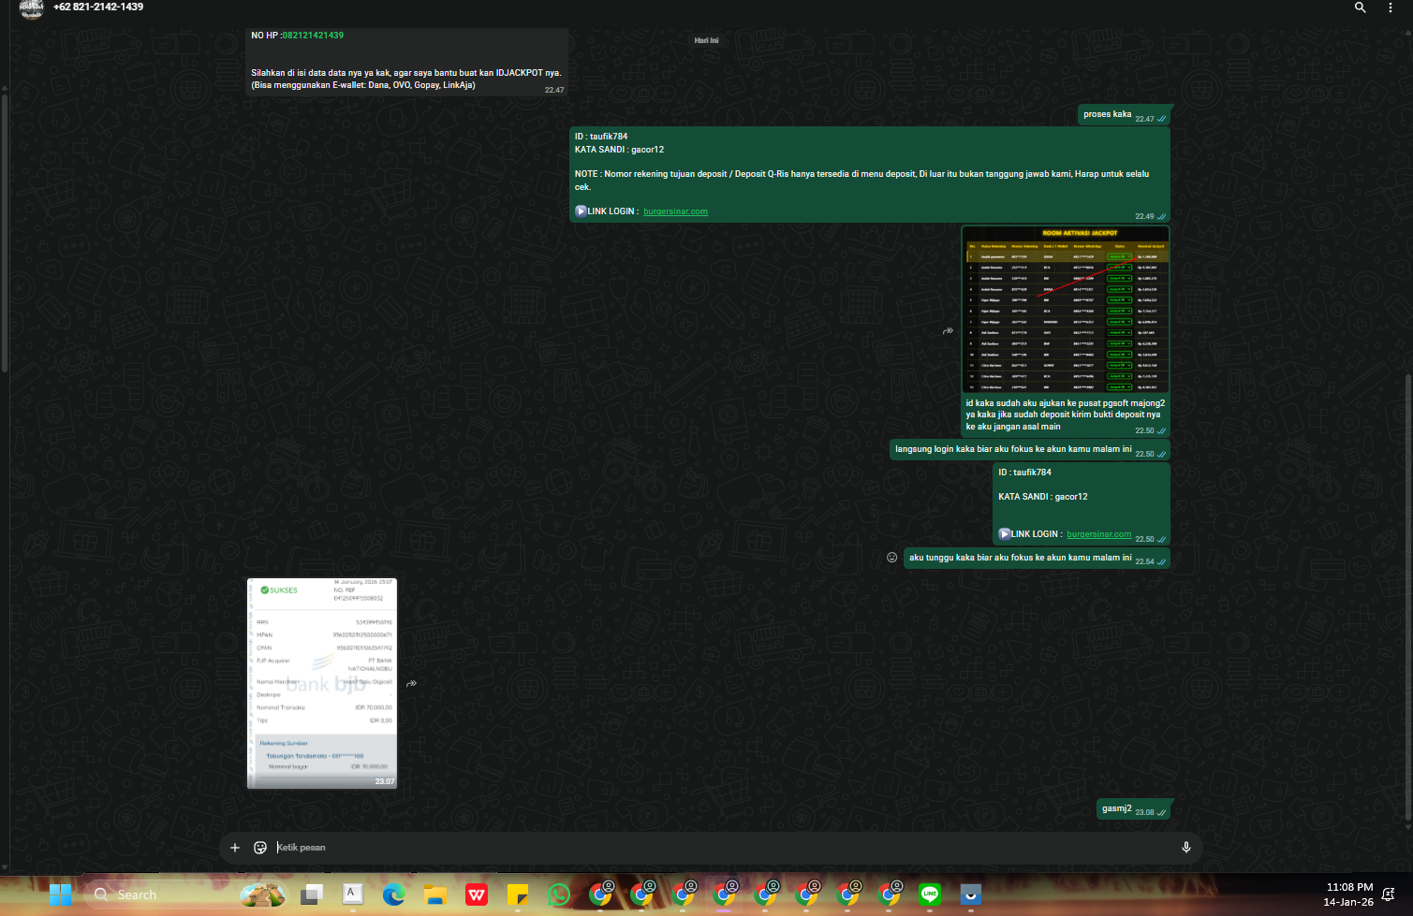Open the attach menu (plus icon)
Screen dimensions: 1413x916
(x=235, y=848)
